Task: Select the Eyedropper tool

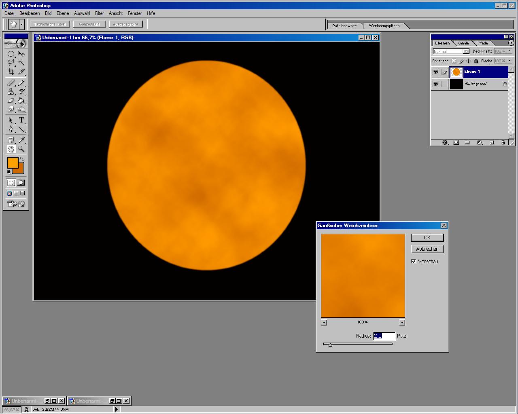Action: coord(21,140)
